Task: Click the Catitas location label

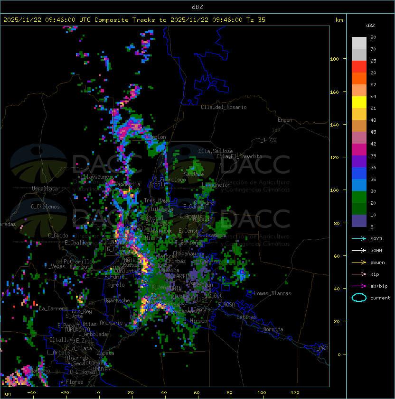Action: click(x=246, y=317)
